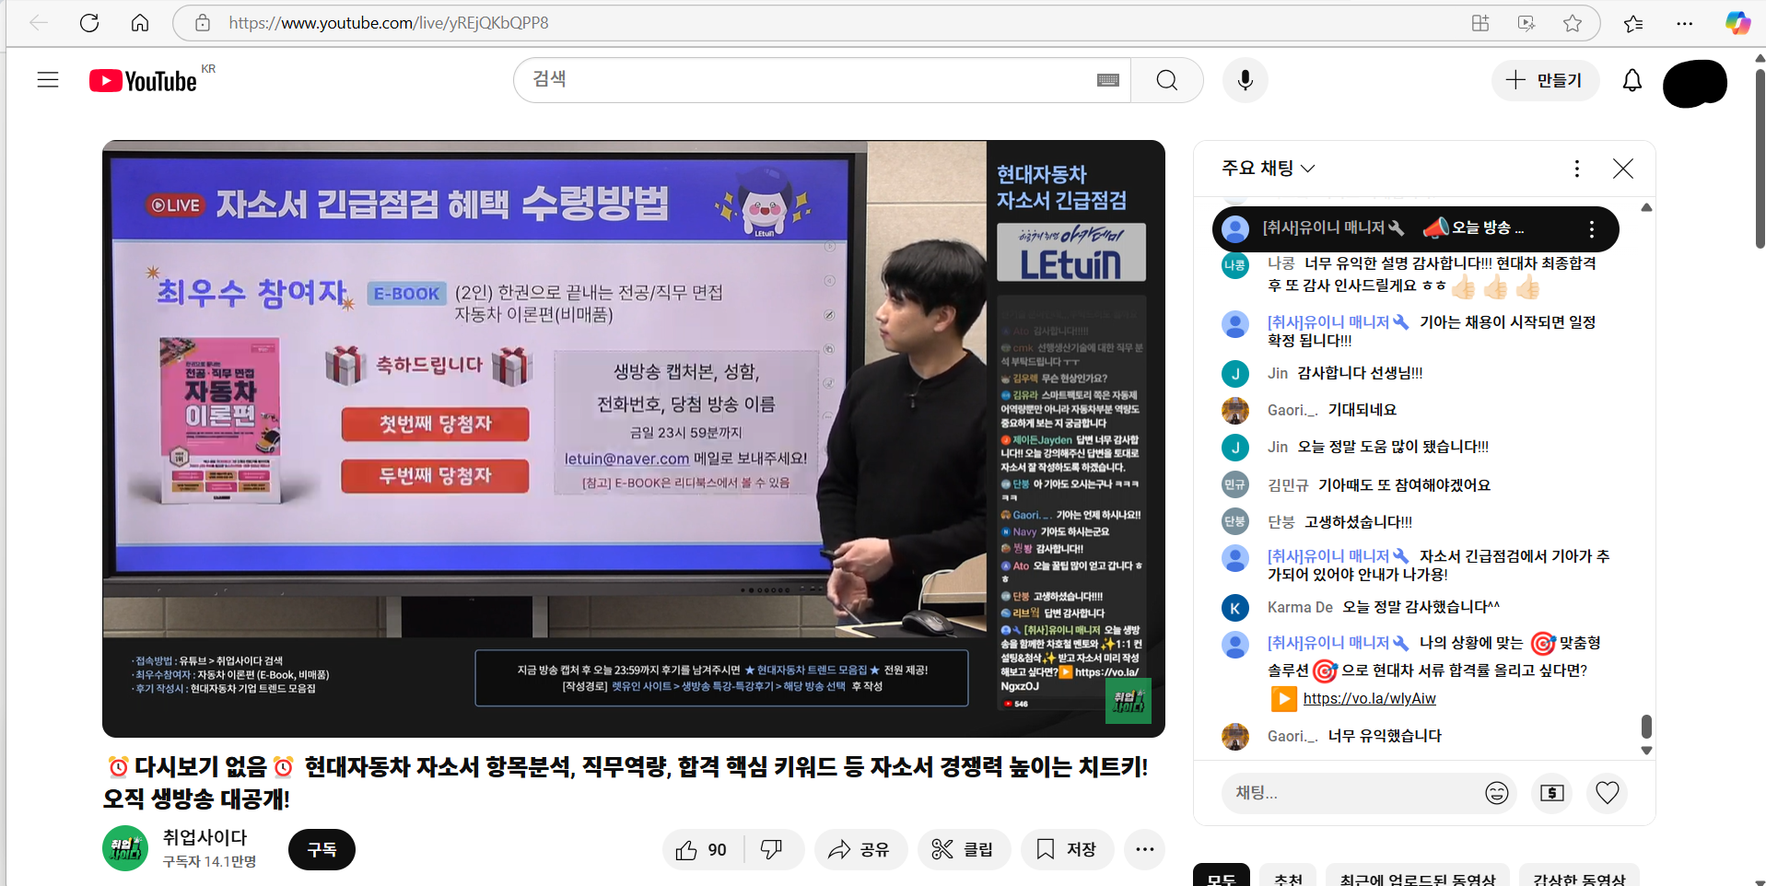Close the live chat panel with X
The width and height of the screenshot is (1766, 886).
(x=1623, y=169)
